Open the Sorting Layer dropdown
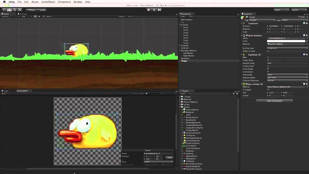 tap(286, 48)
